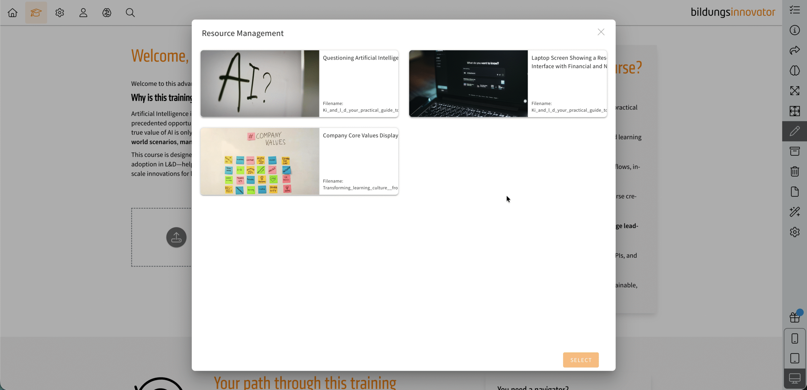The width and height of the screenshot is (807, 390).
Task: Switch to smartphone preview mode
Action: [794, 339]
